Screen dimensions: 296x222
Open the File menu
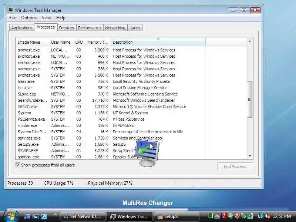click(x=13, y=18)
